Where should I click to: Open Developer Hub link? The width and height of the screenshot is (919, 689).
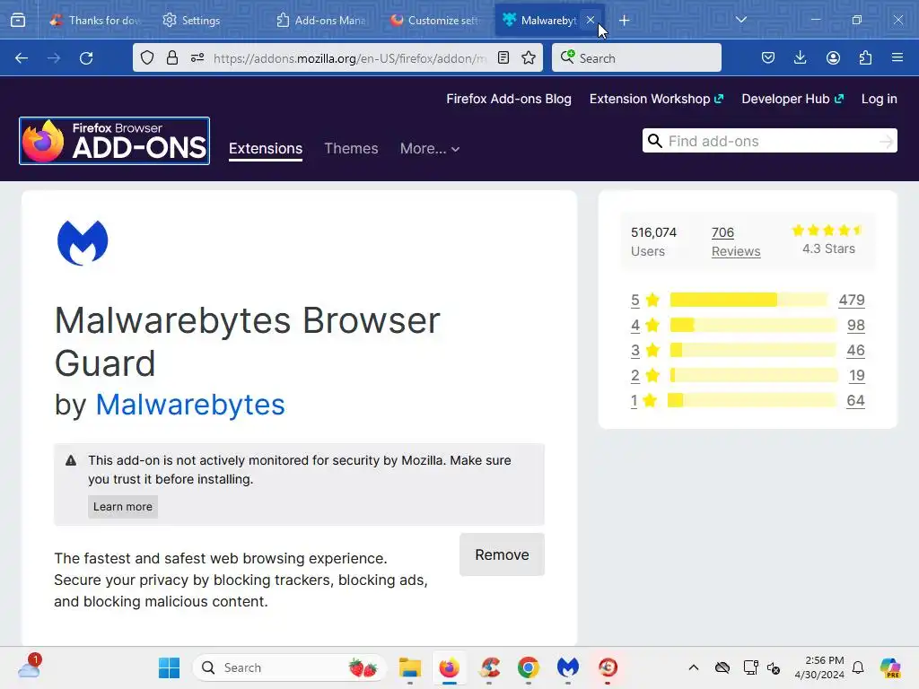pyautogui.click(x=792, y=99)
